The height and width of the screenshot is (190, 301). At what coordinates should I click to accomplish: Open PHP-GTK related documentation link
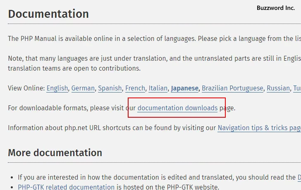coord(66,187)
